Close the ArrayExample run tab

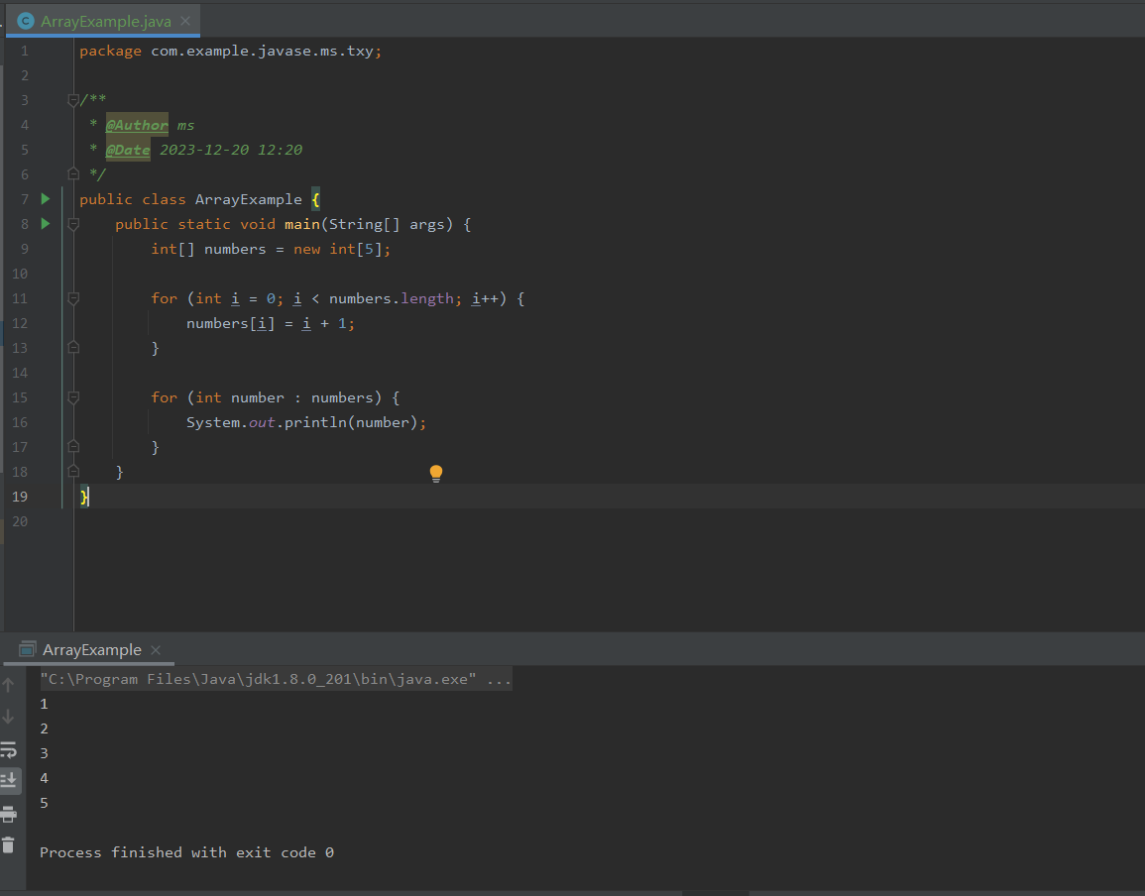(x=156, y=650)
